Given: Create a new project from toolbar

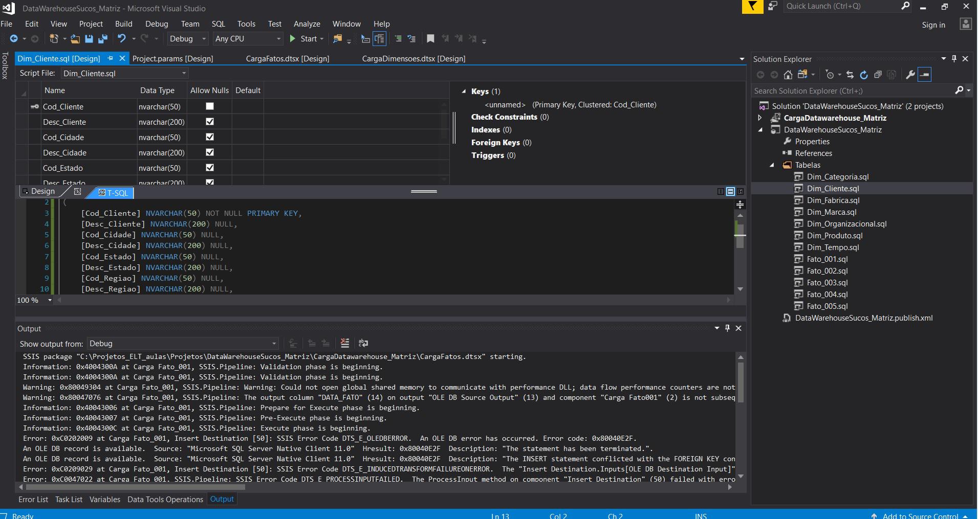Looking at the screenshot, I should 54,39.
